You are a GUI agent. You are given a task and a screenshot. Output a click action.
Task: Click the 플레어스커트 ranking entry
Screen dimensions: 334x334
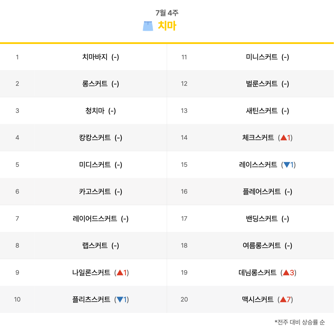coord(261,192)
